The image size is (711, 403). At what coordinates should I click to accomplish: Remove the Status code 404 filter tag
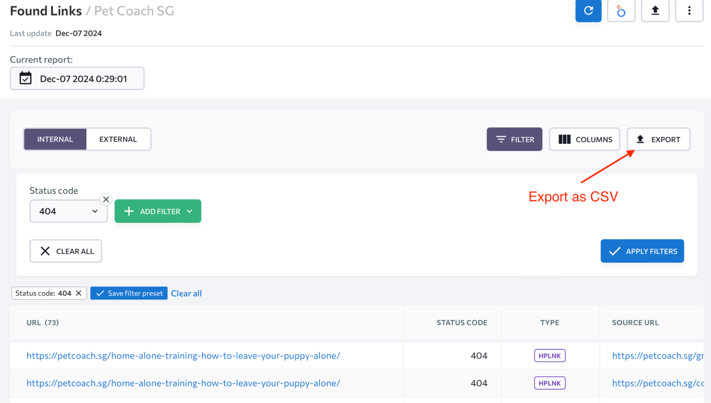(79, 293)
